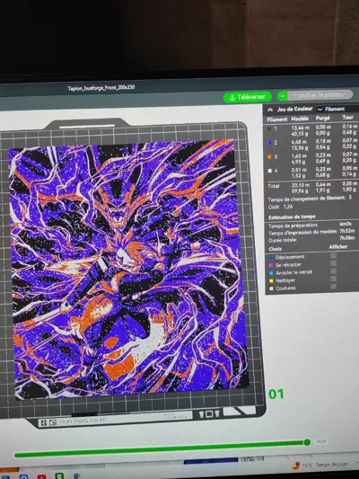Enable the Déplacement display checkbox

coord(333,255)
